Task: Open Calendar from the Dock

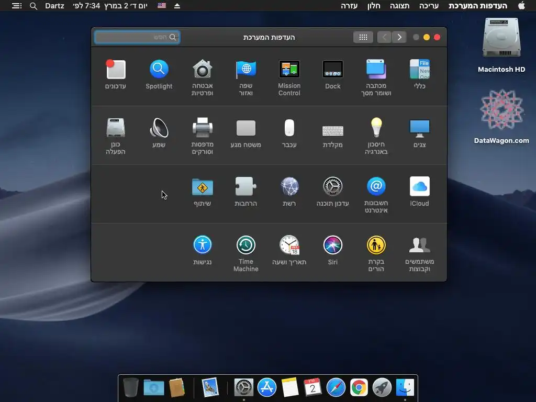Action: point(313,388)
